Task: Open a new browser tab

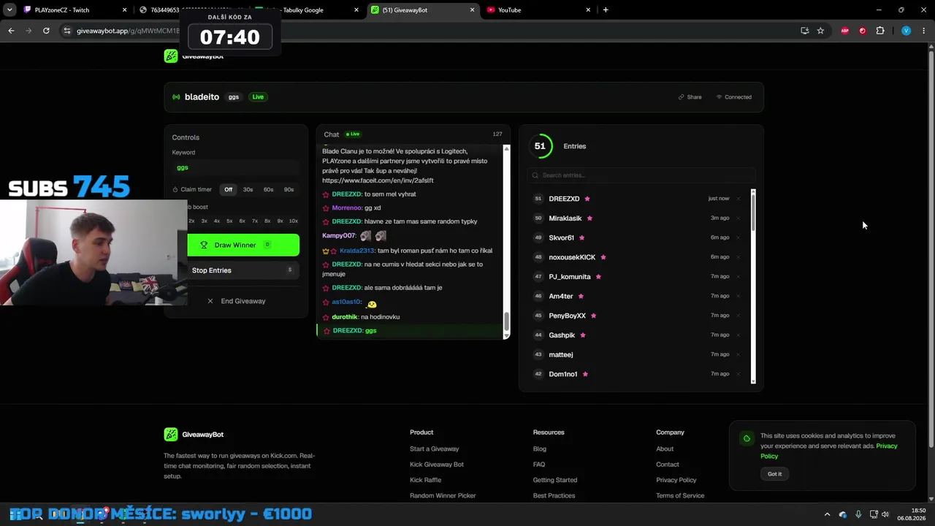Action: [x=606, y=10]
